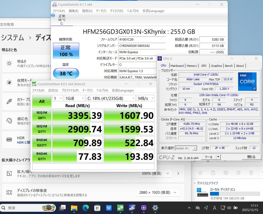Click the trash delete icon in Explorer
This screenshot has width=263, height=214.
pos(251,173)
